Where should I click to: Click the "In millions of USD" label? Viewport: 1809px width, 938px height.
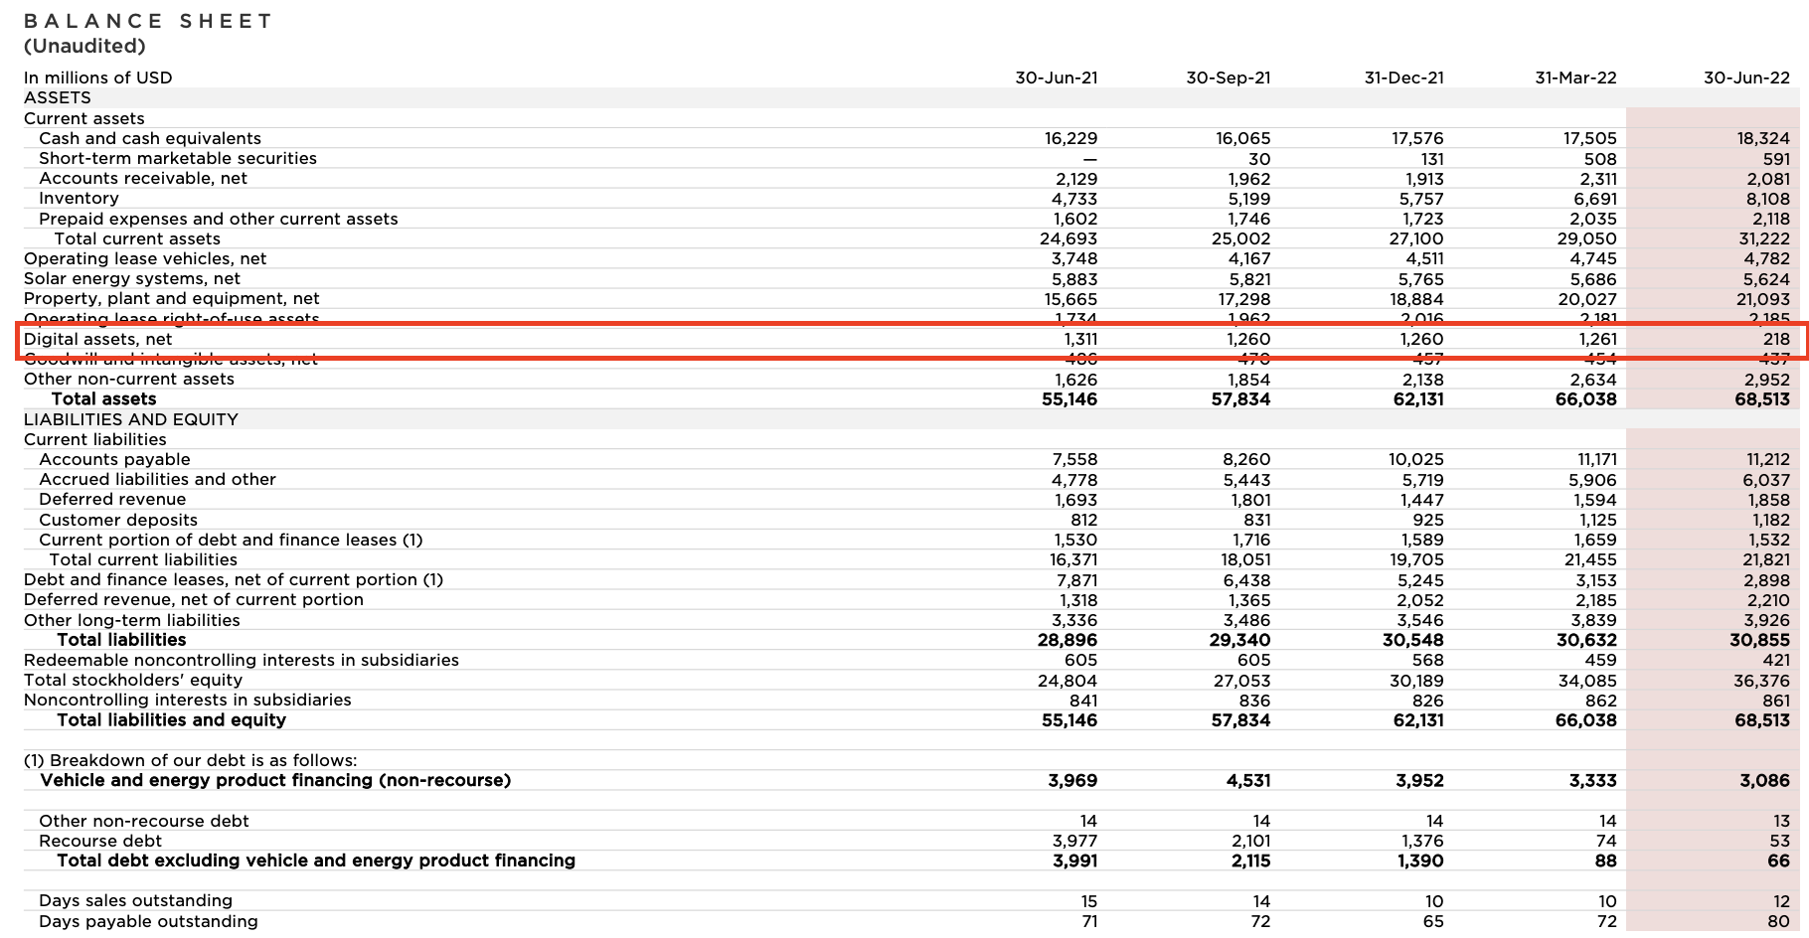tap(98, 78)
